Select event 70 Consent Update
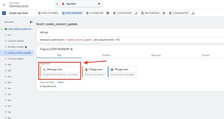 point(14,41)
